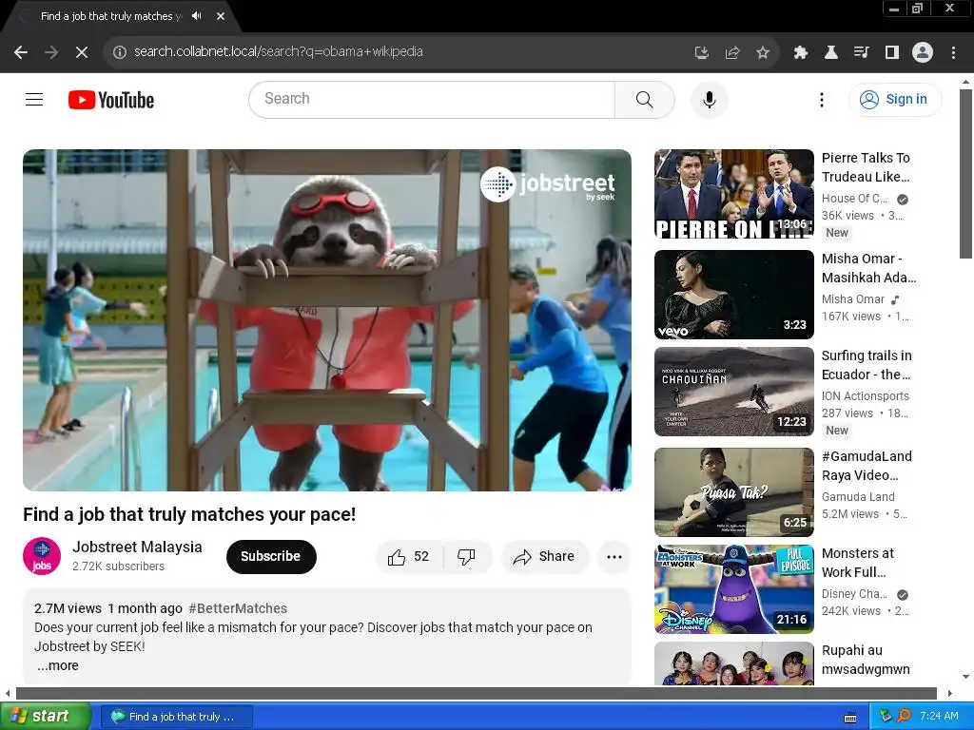Open the Rupahi au mwsadwgmwn video title
Viewport: 974px width, 730px height.
[866, 660]
